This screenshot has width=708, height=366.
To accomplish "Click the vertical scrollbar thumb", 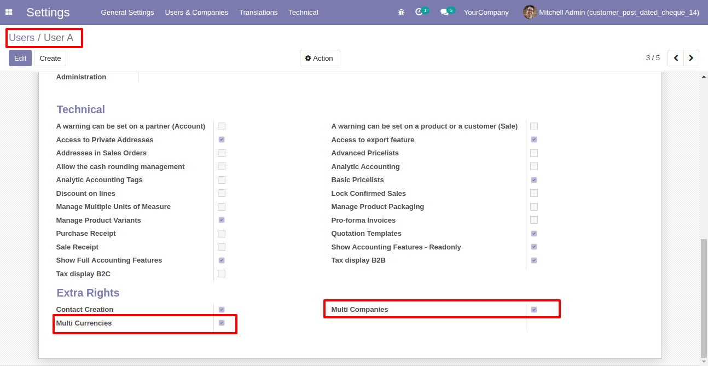I will 704,298.
